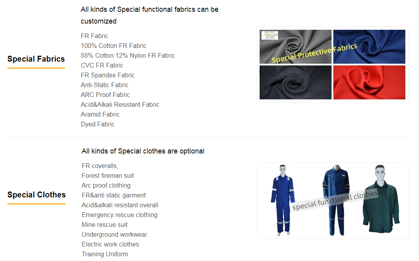Open Forest fireman suit link
419x261 pixels.
[x=108, y=176]
